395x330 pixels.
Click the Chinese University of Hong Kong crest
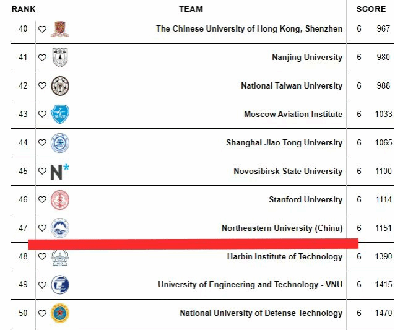60,29
